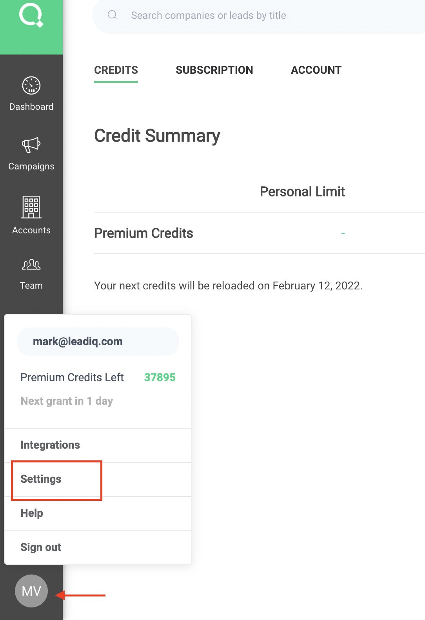Click the LeadIQ logo icon

pyautogui.click(x=31, y=16)
